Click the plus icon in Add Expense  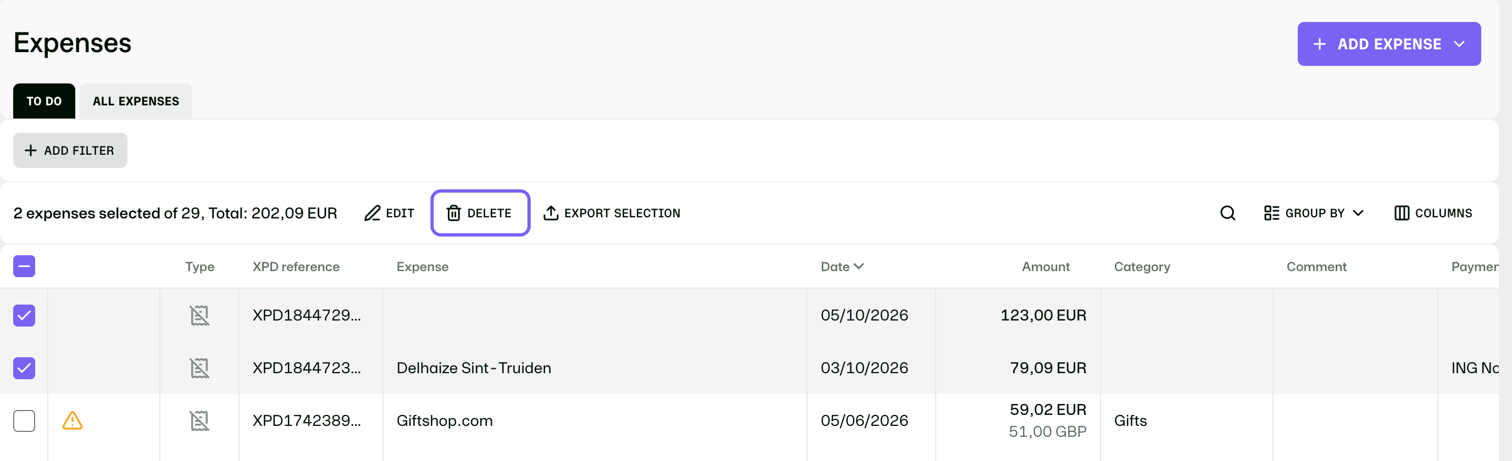(x=1320, y=44)
